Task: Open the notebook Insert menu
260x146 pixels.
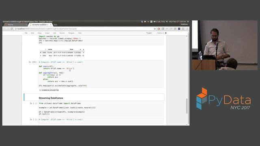Action: tap(47, 33)
